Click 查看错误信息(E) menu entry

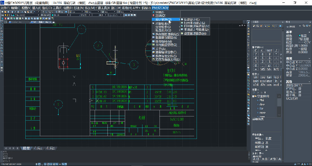pyautogui.click(x=166, y=52)
